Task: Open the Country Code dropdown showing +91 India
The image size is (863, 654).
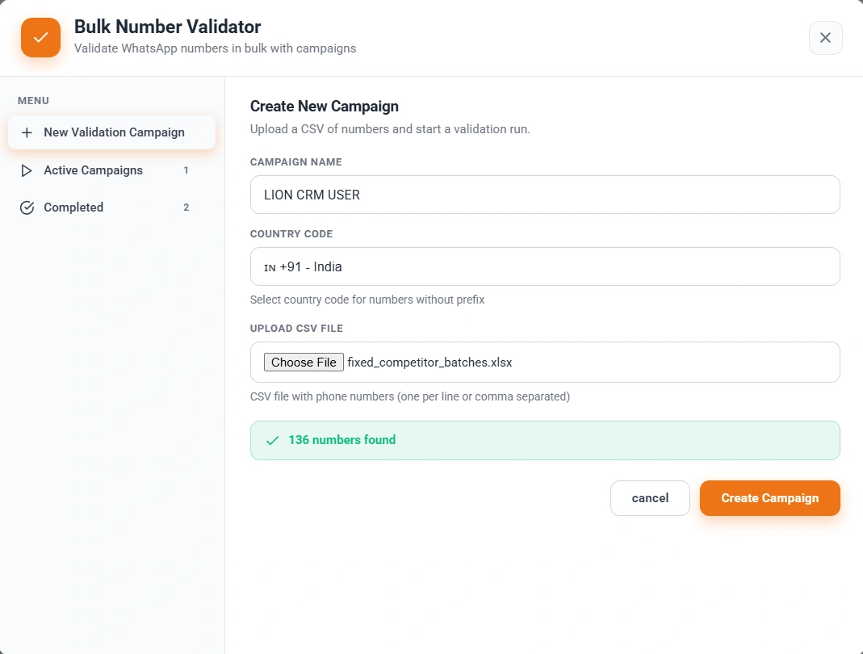Action: point(545,266)
